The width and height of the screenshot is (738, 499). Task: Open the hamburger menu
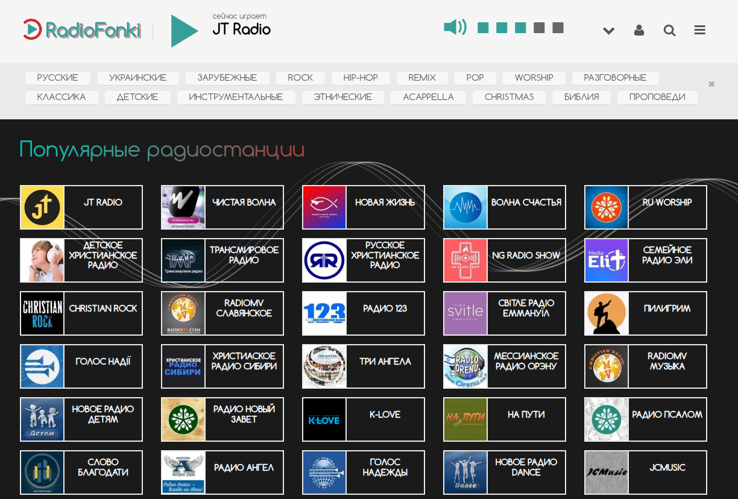(x=699, y=30)
